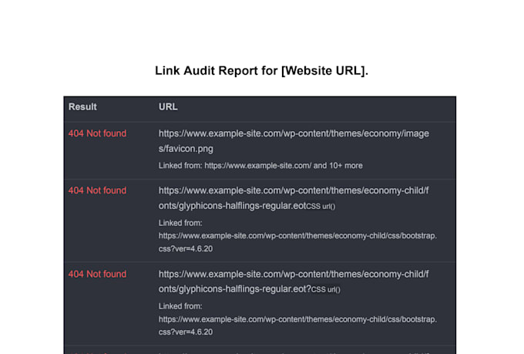The width and height of the screenshot is (524, 354).
Task: Click the 'Linked from:' label in the third row
Action: pyautogui.click(x=180, y=306)
